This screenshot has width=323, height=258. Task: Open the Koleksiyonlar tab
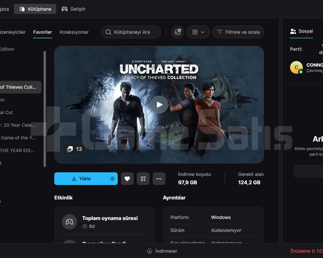pos(74,32)
